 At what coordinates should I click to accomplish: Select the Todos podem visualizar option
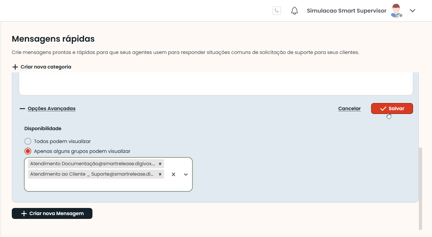28,141
